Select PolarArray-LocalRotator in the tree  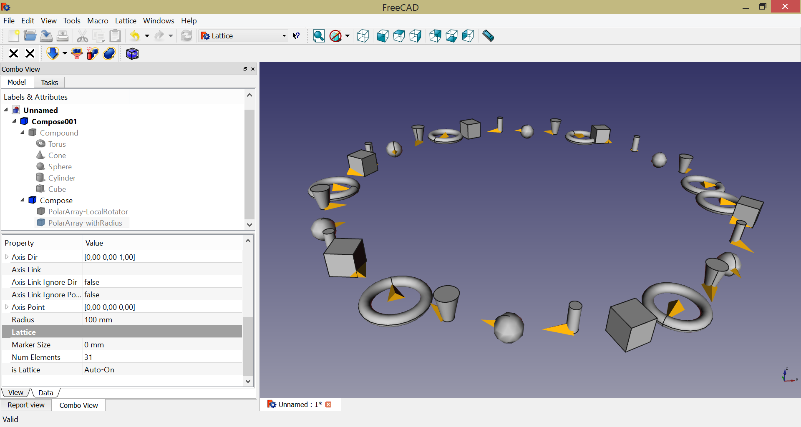pyautogui.click(x=88, y=211)
